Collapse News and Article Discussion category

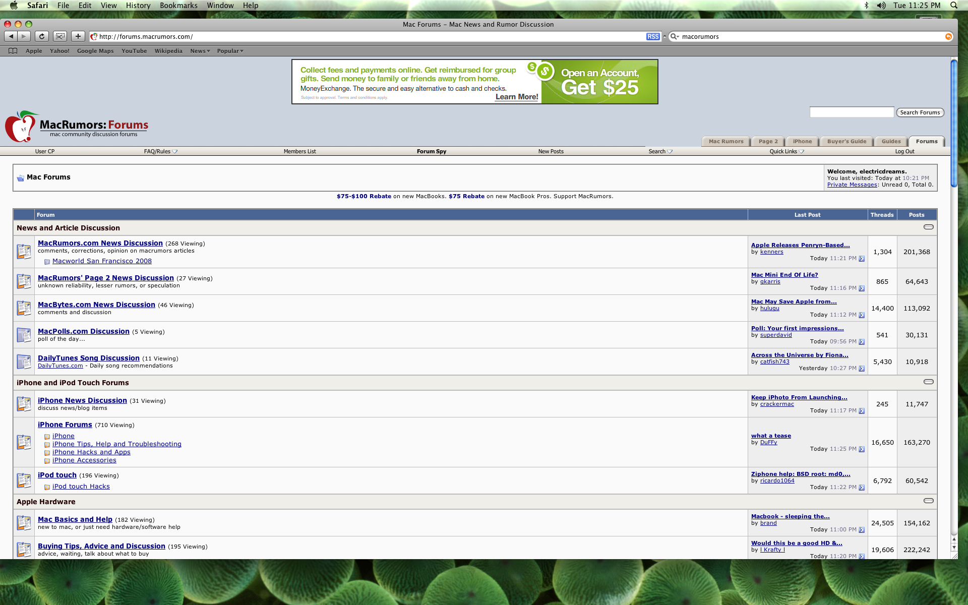click(928, 227)
